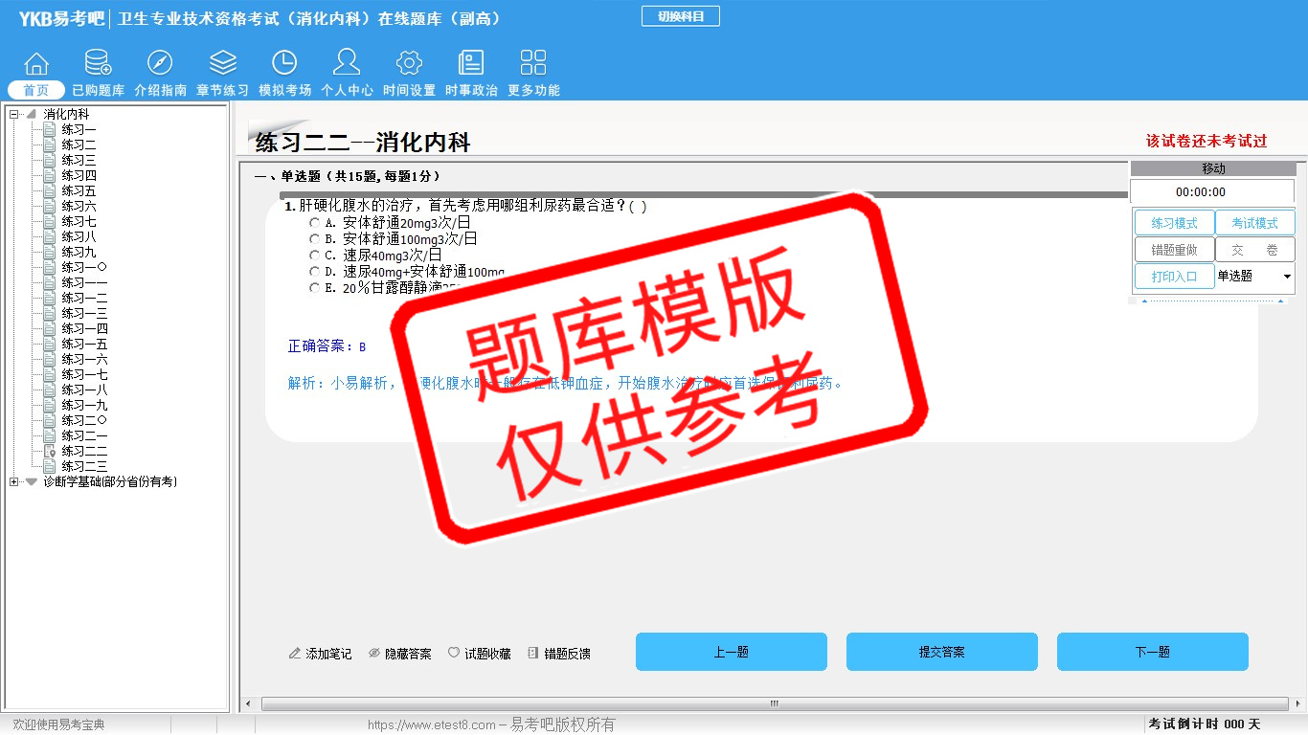1308x735 pixels.
Task: Switch to 考试模式 exam mode
Action: pos(1254,223)
